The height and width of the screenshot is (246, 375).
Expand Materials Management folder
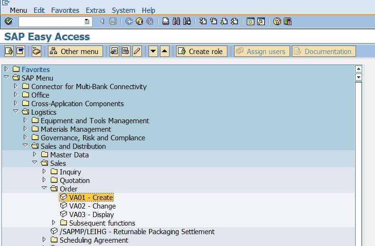(25, 129)
